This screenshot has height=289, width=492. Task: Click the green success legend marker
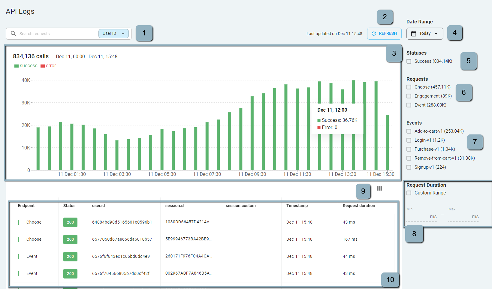[x=17, y=66]
